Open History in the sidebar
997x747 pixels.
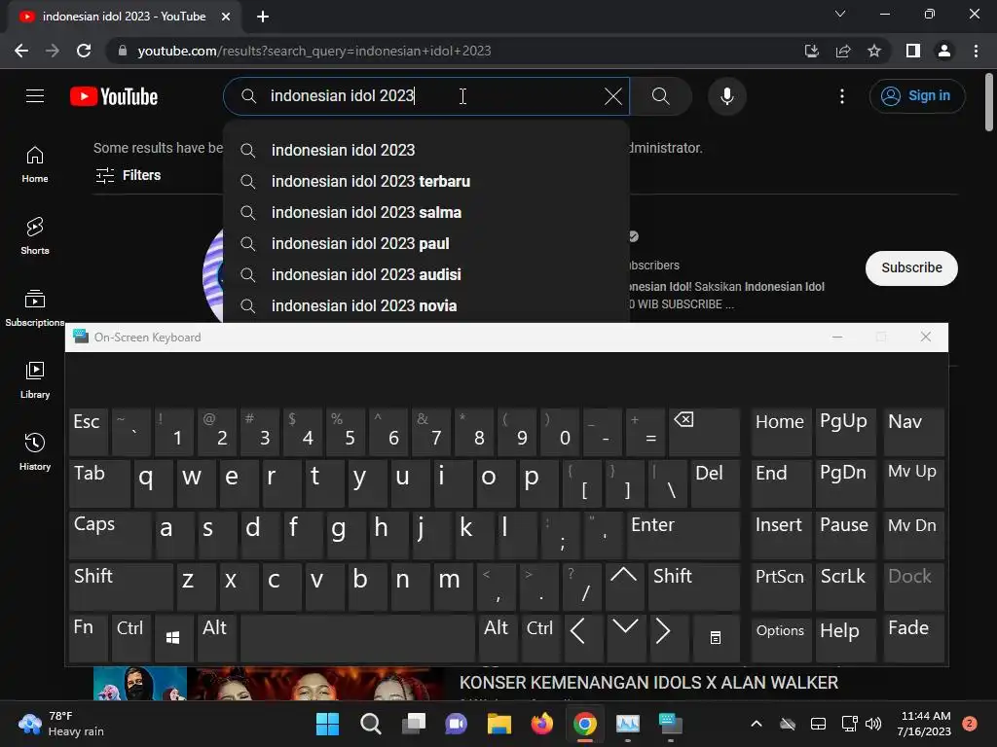pos(35,451)
